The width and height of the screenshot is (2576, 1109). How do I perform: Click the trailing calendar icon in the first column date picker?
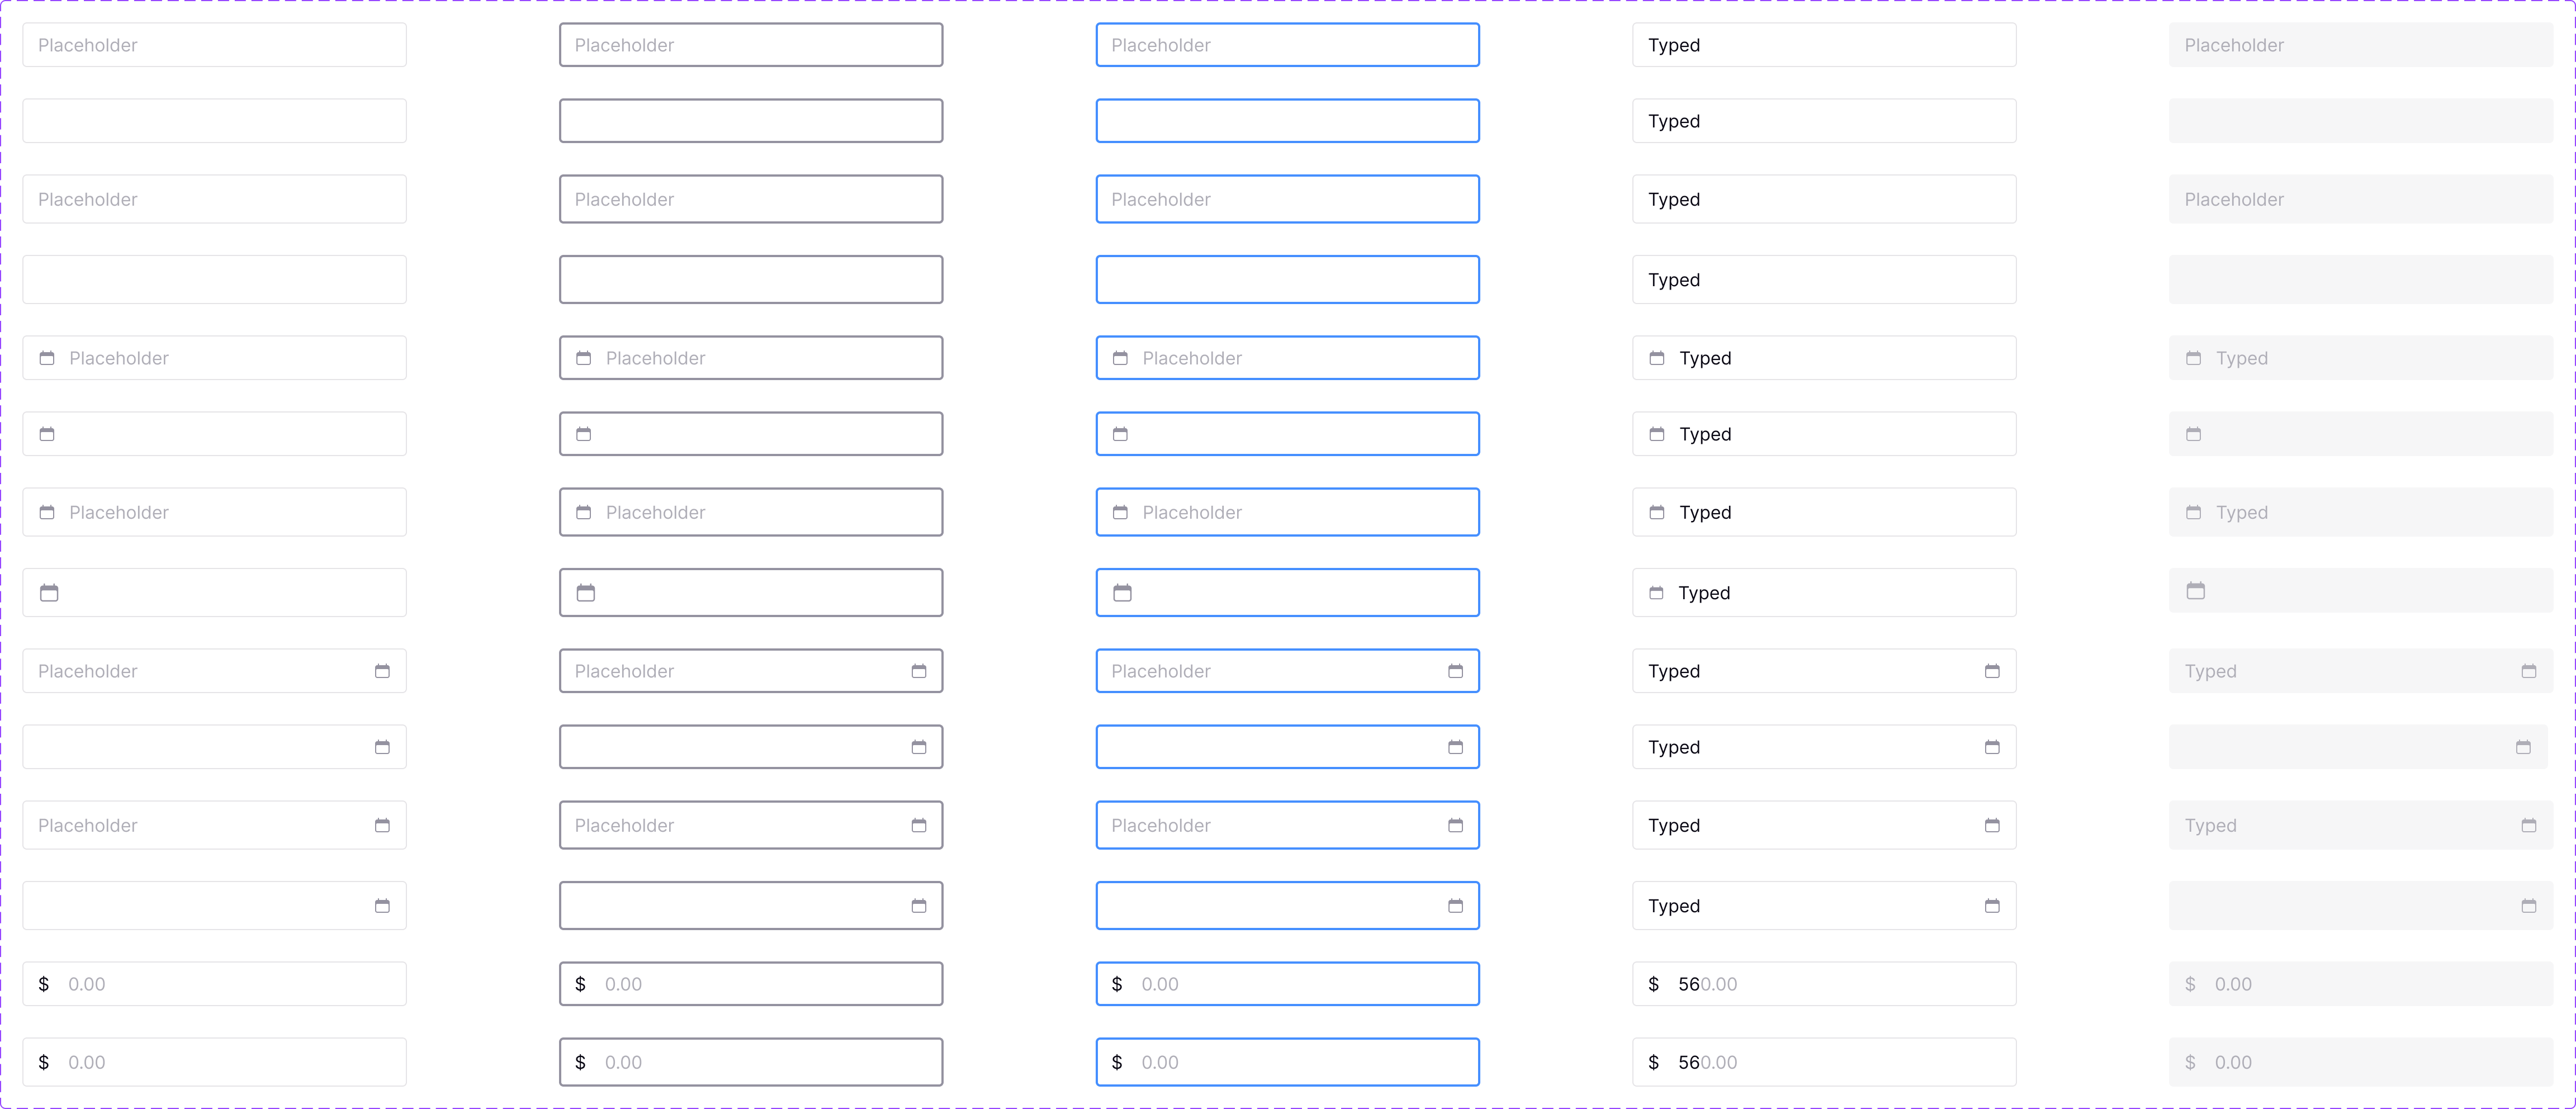tap(382, 670)
